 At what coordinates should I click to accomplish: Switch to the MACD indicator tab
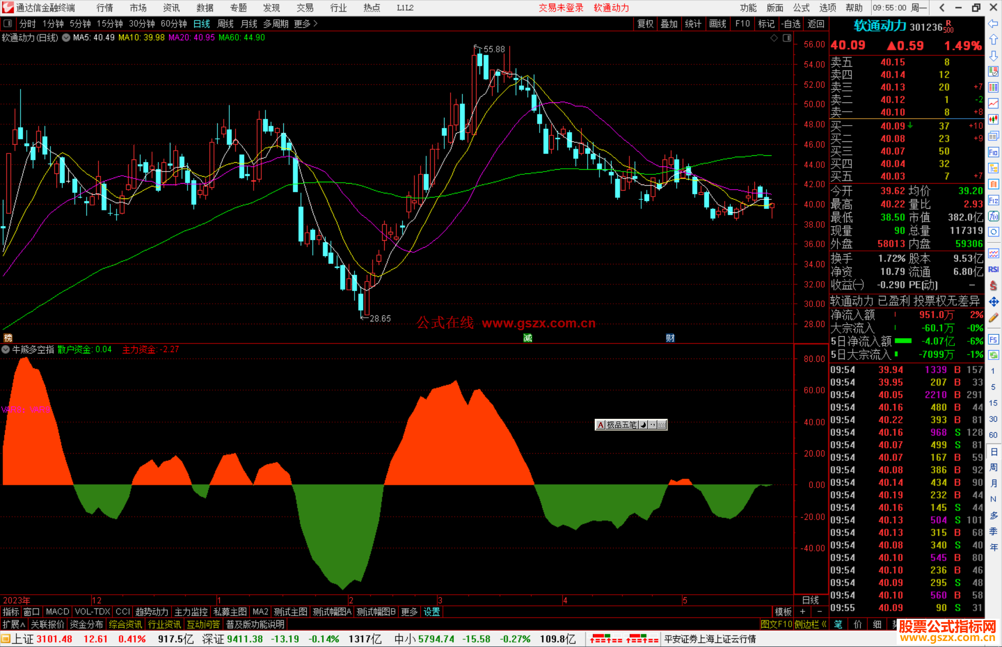click(x=57, y=612)
